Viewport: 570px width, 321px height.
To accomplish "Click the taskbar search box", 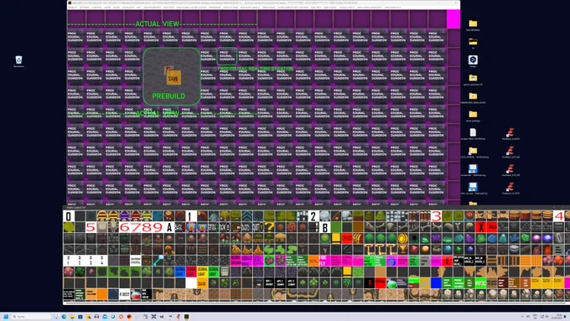I will click(x=31, y=317).
